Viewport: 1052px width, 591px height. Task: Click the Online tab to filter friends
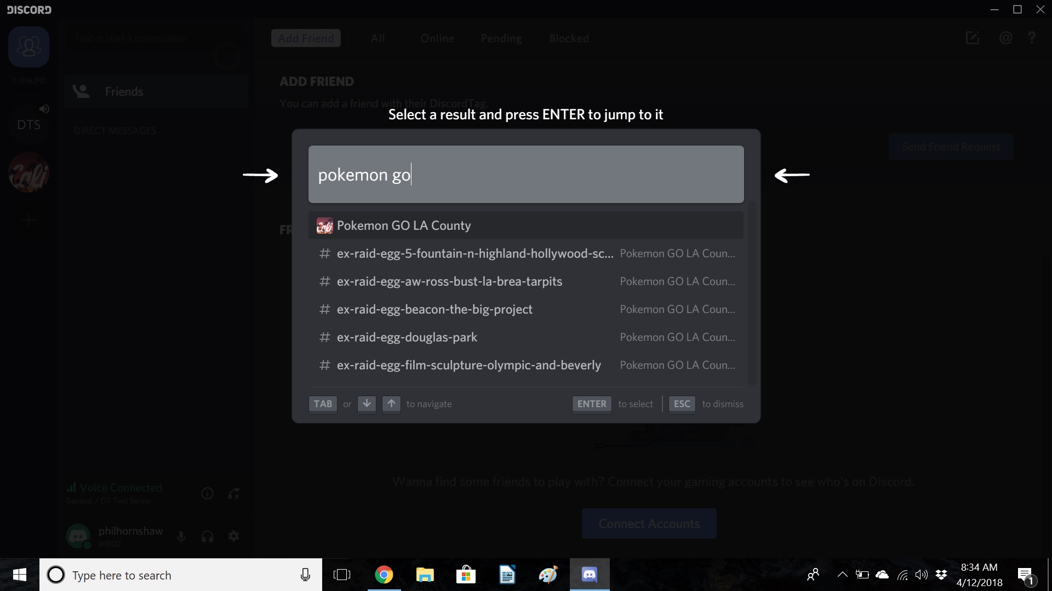[x=437, y=38]
